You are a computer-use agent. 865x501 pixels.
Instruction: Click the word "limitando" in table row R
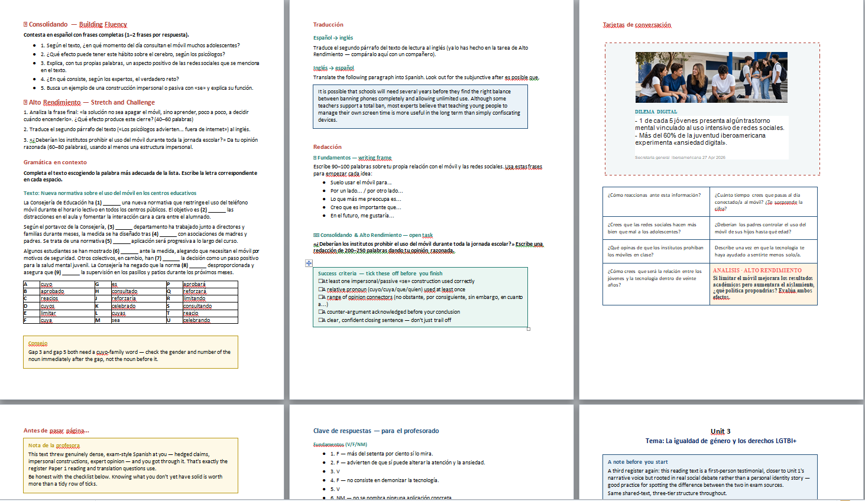(195, 298)
